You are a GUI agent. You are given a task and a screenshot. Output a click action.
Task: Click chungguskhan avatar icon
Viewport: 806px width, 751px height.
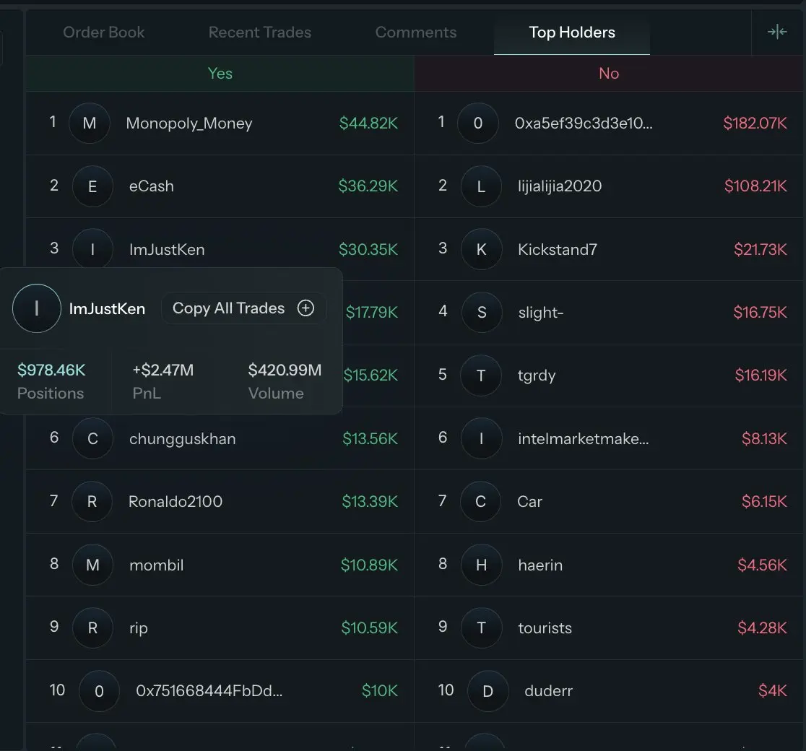(x=92, y=438)
